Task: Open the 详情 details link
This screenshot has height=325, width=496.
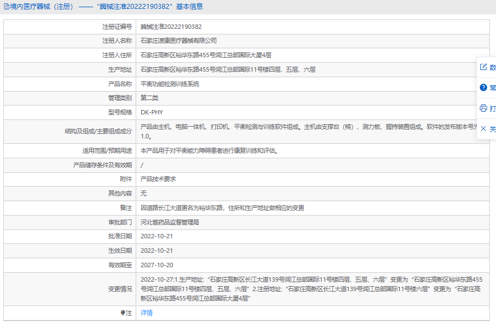Action: click(x=146, y=313)
